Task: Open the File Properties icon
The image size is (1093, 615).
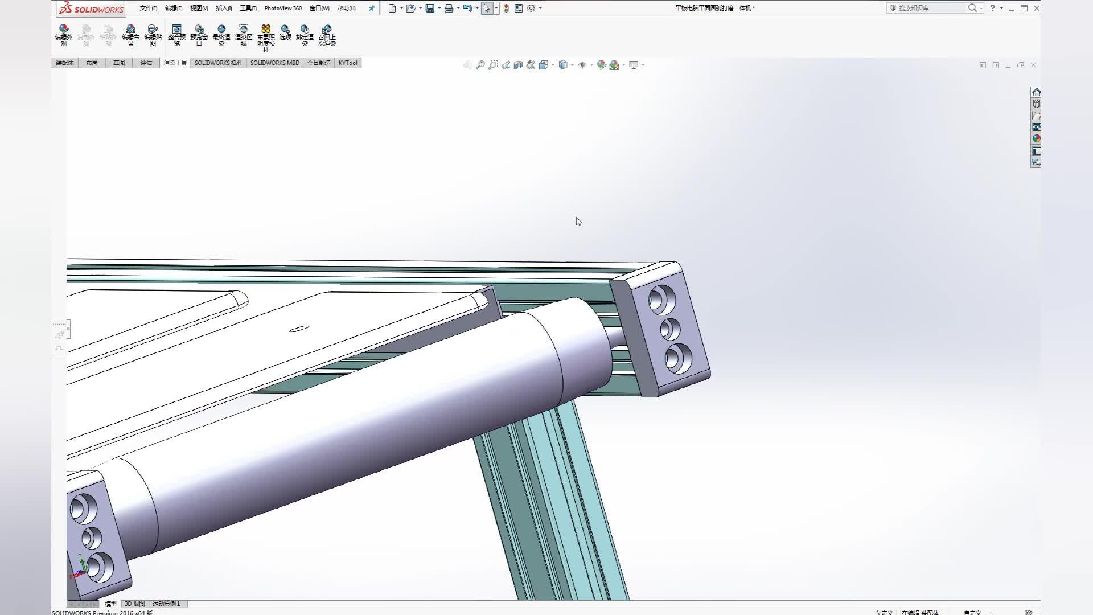Action: [x=519, y=8]
